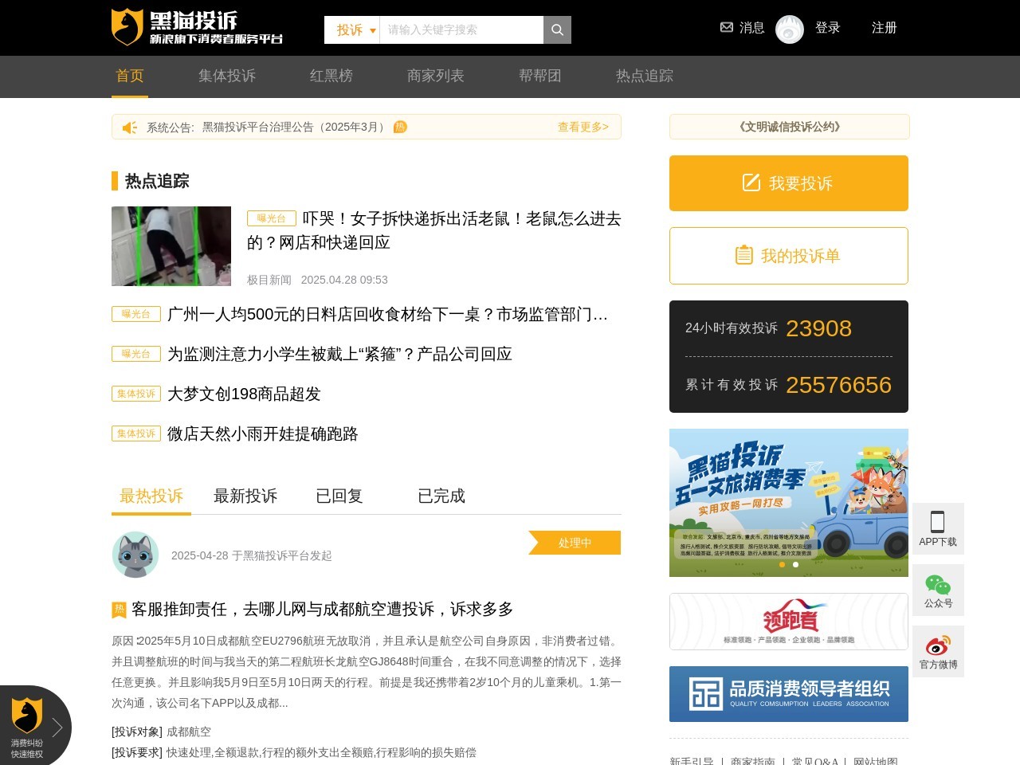Open 为监测注意力小学生被戴上紧箍 article
Image resolution: width=1020 pixels, height=765 pixels.
tap(340, 354)
